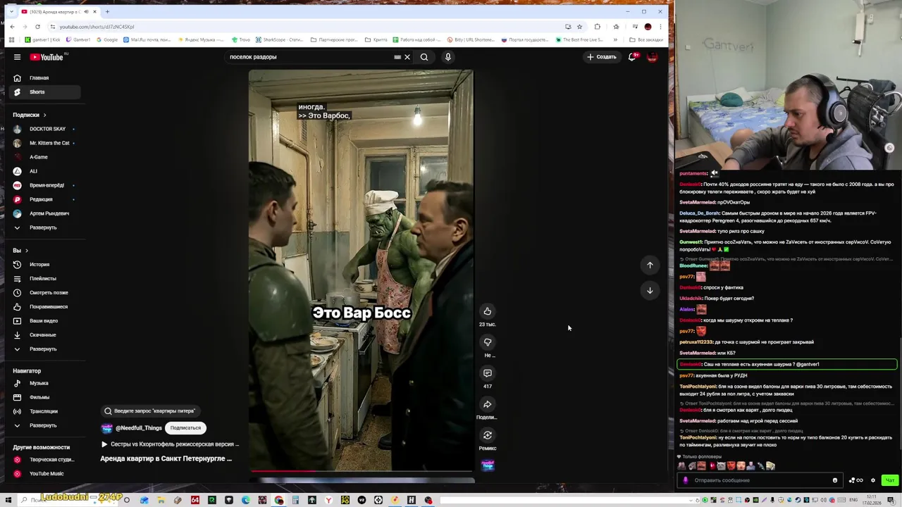Click the YouTube logo

point(47,57)
